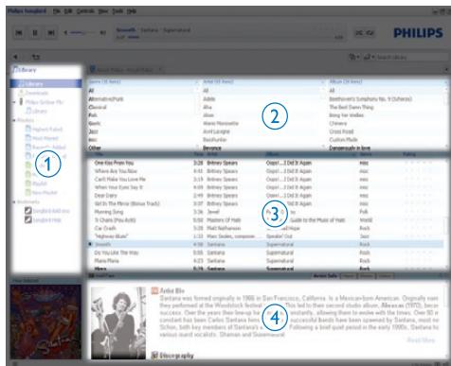The height and width of the screenshot is (366, 451).
Task: Collapse the Playlists section
Action: coord(14,120)
